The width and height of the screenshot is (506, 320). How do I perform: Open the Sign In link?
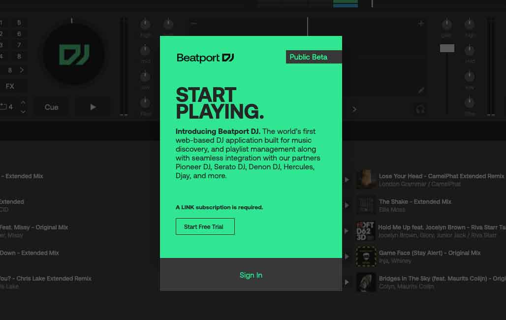(251, 275)
